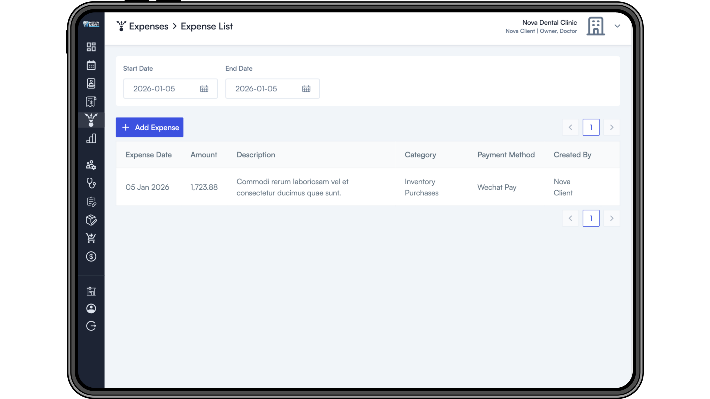Open the shopping cart sidebar icon
The image size is (710, 399).
91,238
